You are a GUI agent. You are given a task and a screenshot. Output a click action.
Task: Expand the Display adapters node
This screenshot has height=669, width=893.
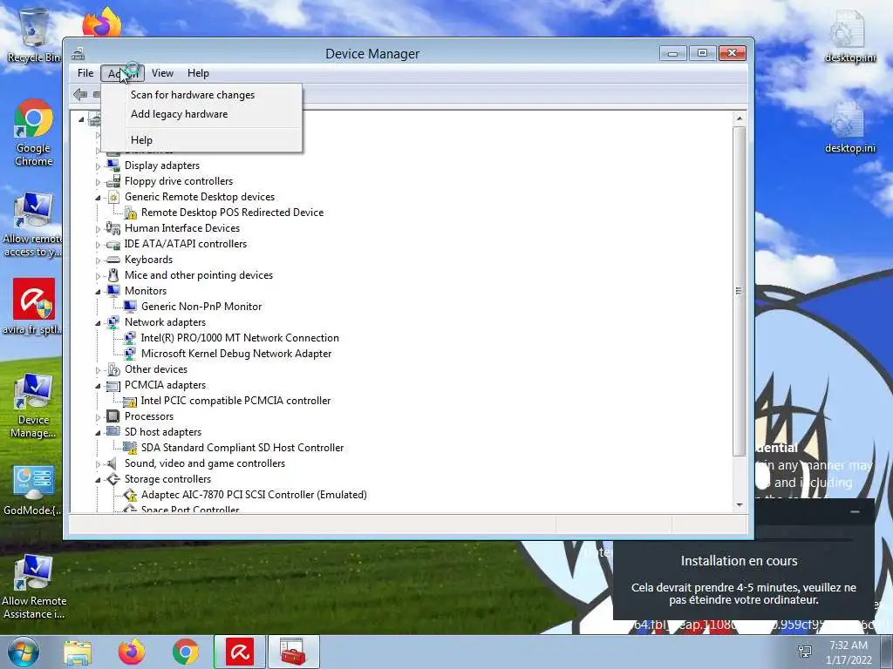tap(98, 166)
